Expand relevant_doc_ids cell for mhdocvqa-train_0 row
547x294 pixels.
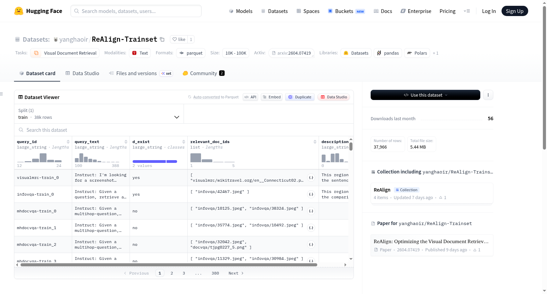coord(311,211)
